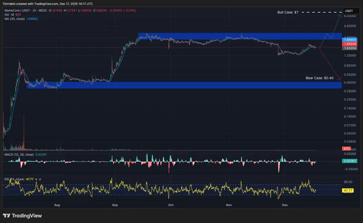Select the Vol · M indicator legend

9,15
